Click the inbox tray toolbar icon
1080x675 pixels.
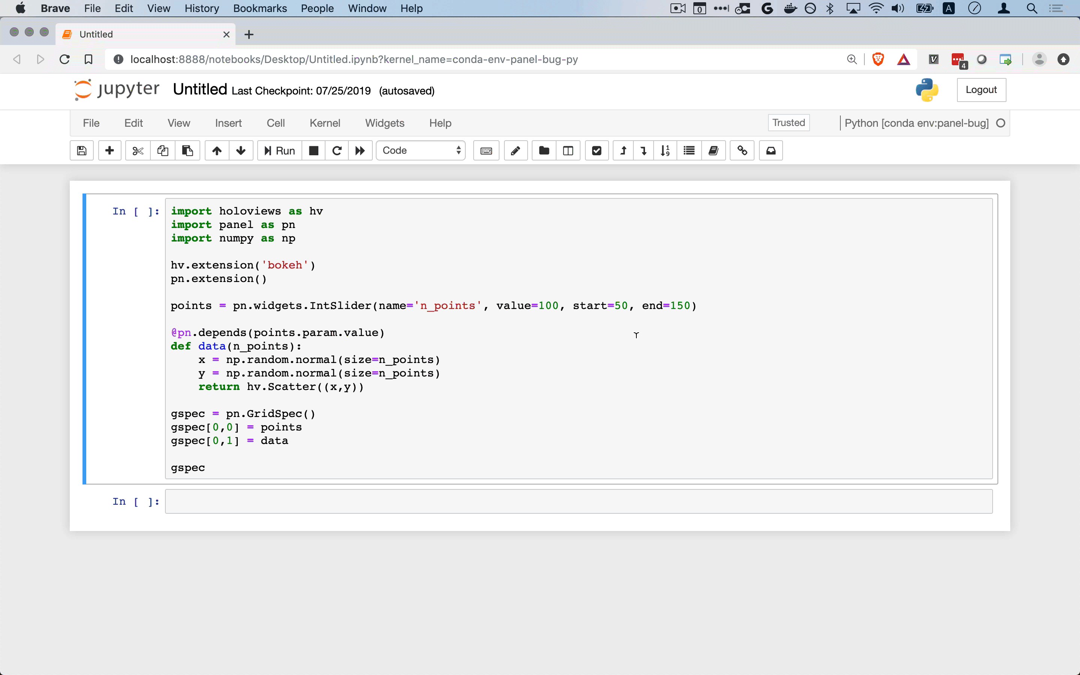pyautogui.click(x=771, y=150)
